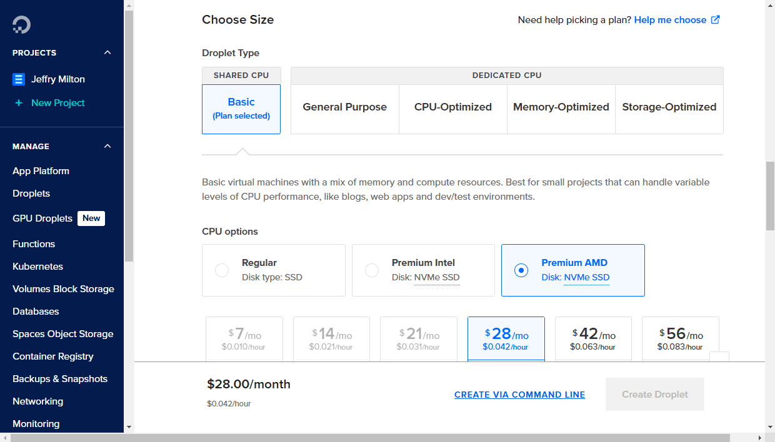Select the Regular CPU option
Viewport: 775px width, 442px height.
(221, 270)
